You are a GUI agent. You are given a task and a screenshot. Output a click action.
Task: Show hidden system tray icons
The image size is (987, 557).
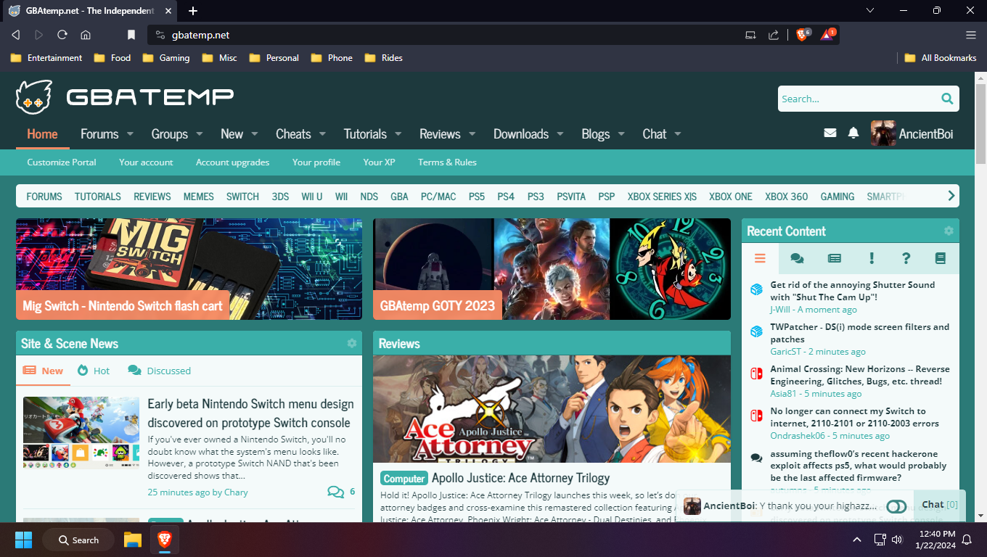(x=857, y=540)
